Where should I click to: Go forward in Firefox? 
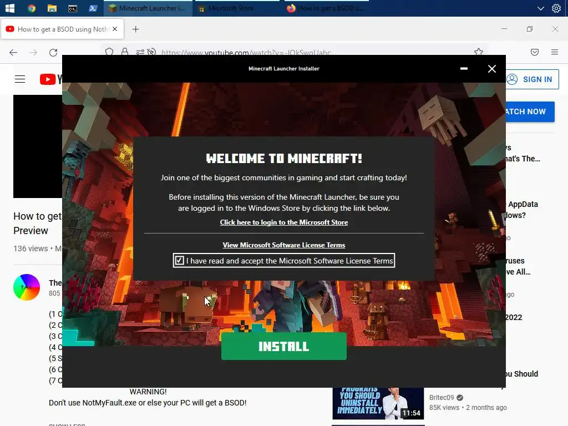click(33, 53)
